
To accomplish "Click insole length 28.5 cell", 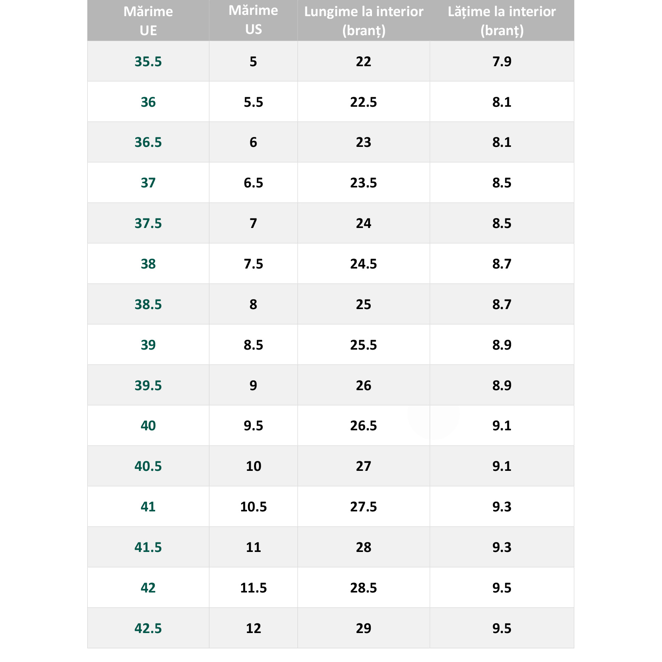I will pyautogui.click(x=364, y=588).
